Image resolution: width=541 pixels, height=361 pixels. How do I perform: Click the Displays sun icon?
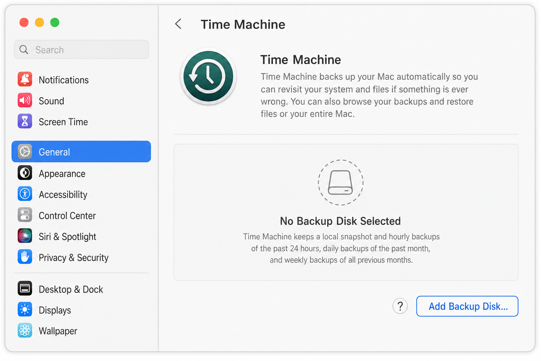[x=25, y=310]
